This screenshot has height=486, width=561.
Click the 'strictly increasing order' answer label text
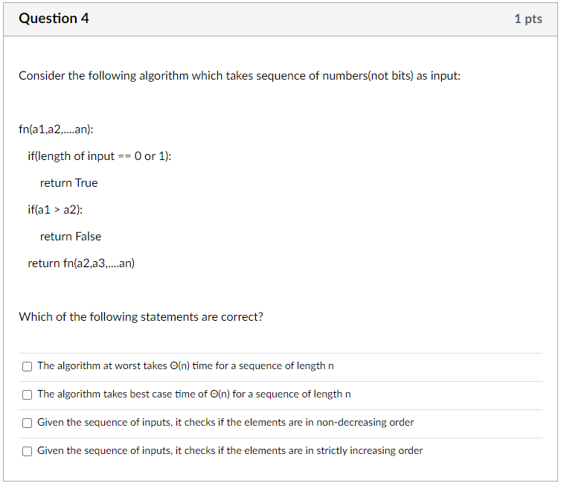coord(230,450)
